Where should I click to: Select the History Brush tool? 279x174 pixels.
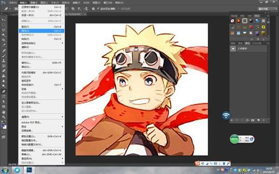pyautogui.click(x=4, y=66)
